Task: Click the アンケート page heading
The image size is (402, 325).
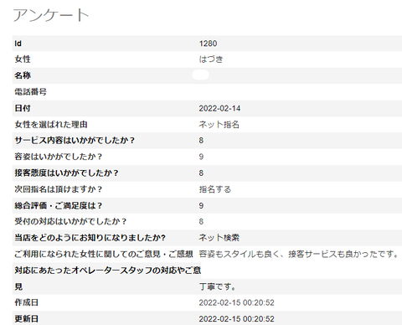Action: tap(51, 15)
